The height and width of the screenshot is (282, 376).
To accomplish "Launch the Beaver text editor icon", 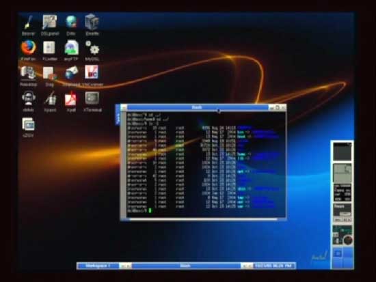I will (x=29, y=23).
